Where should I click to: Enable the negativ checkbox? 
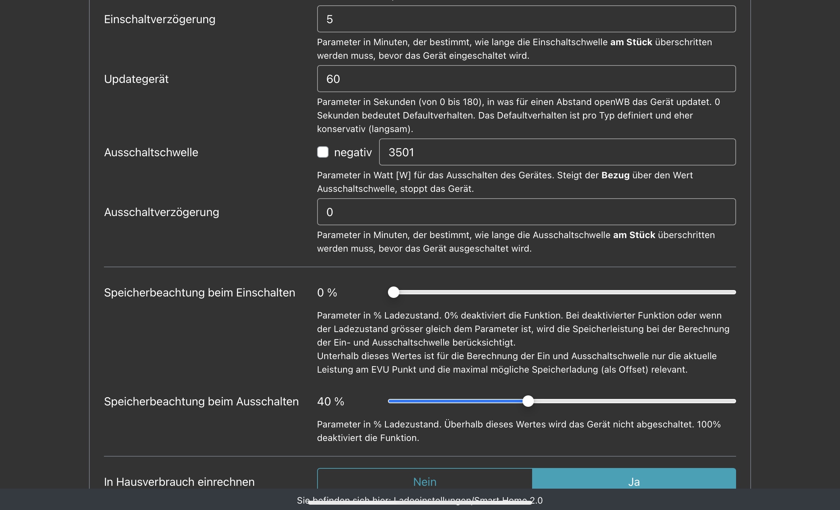[323, 152]
